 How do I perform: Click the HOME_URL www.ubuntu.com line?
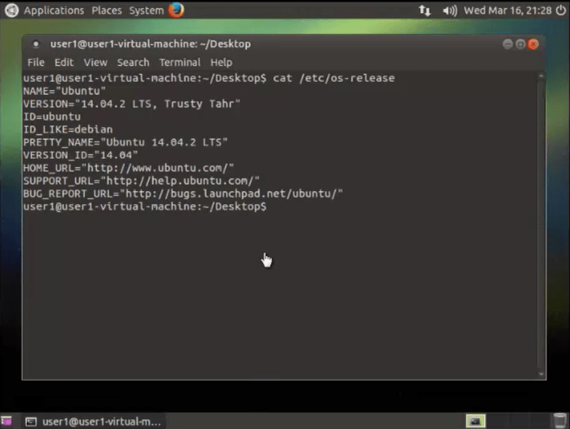pos(129,168)
